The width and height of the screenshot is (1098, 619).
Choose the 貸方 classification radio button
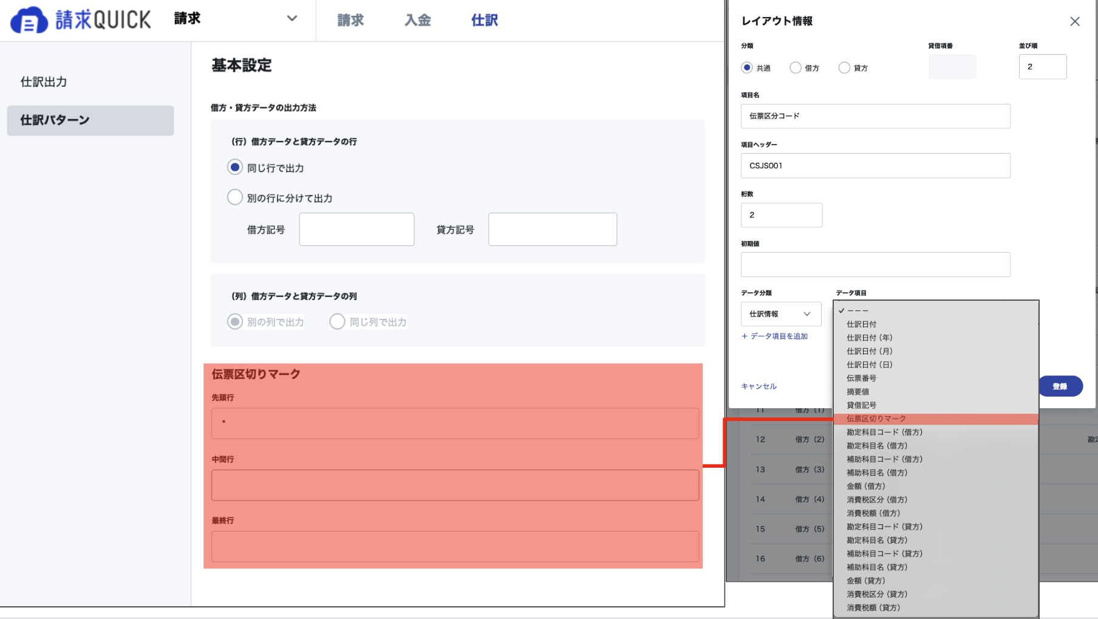844,67
